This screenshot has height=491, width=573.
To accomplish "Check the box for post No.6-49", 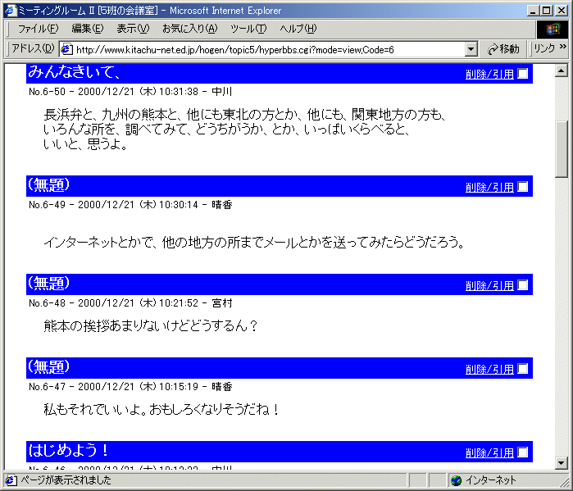I will (523, 187).
